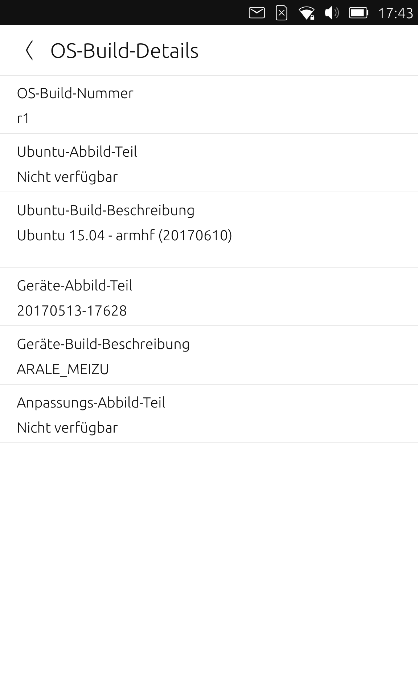Tap Nicht verfügbar under Ubuntu-Abbild-Teil

coord(67,177)
